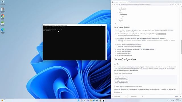Image resolution: width=182 pixels, height=102 pixels.
Task: Open the second download item in Chrome's shelf
Action: click(x=135, y=96)
